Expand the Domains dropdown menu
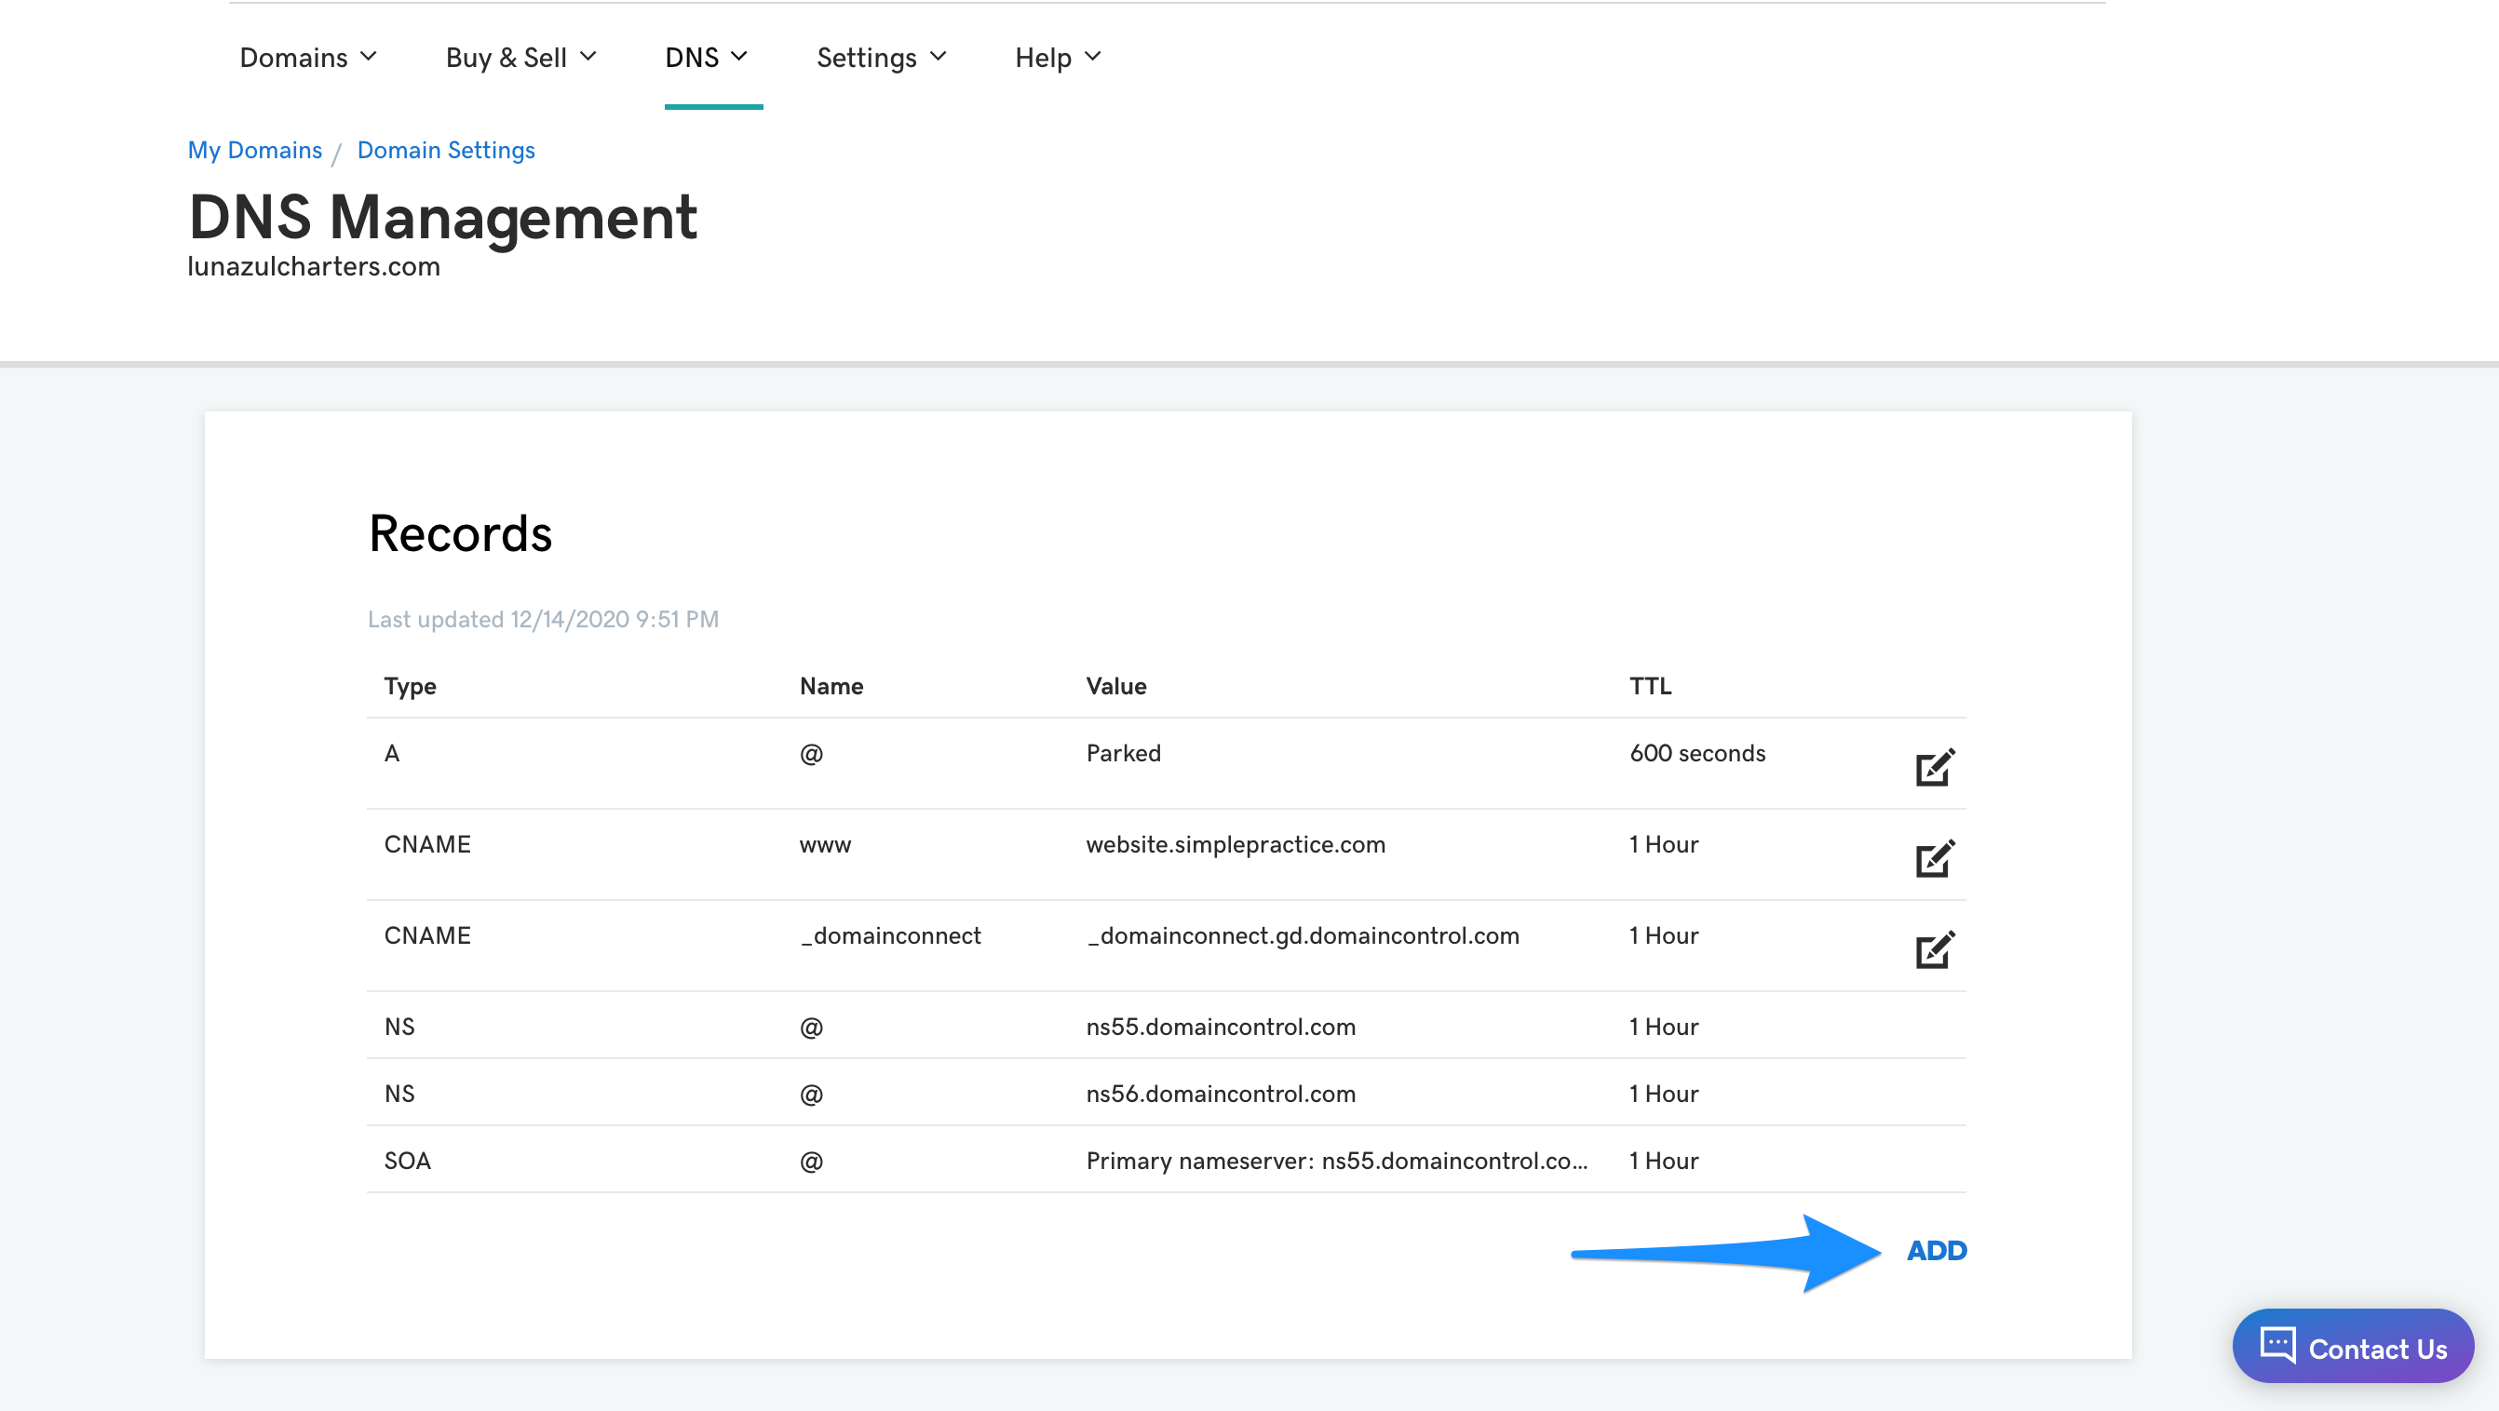The image size is (2499, 1411). click(307, 57)
